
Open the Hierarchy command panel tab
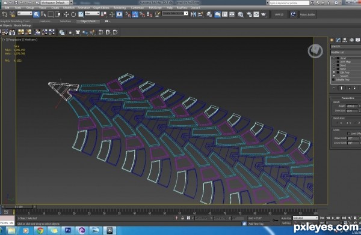tap(345, 40)
